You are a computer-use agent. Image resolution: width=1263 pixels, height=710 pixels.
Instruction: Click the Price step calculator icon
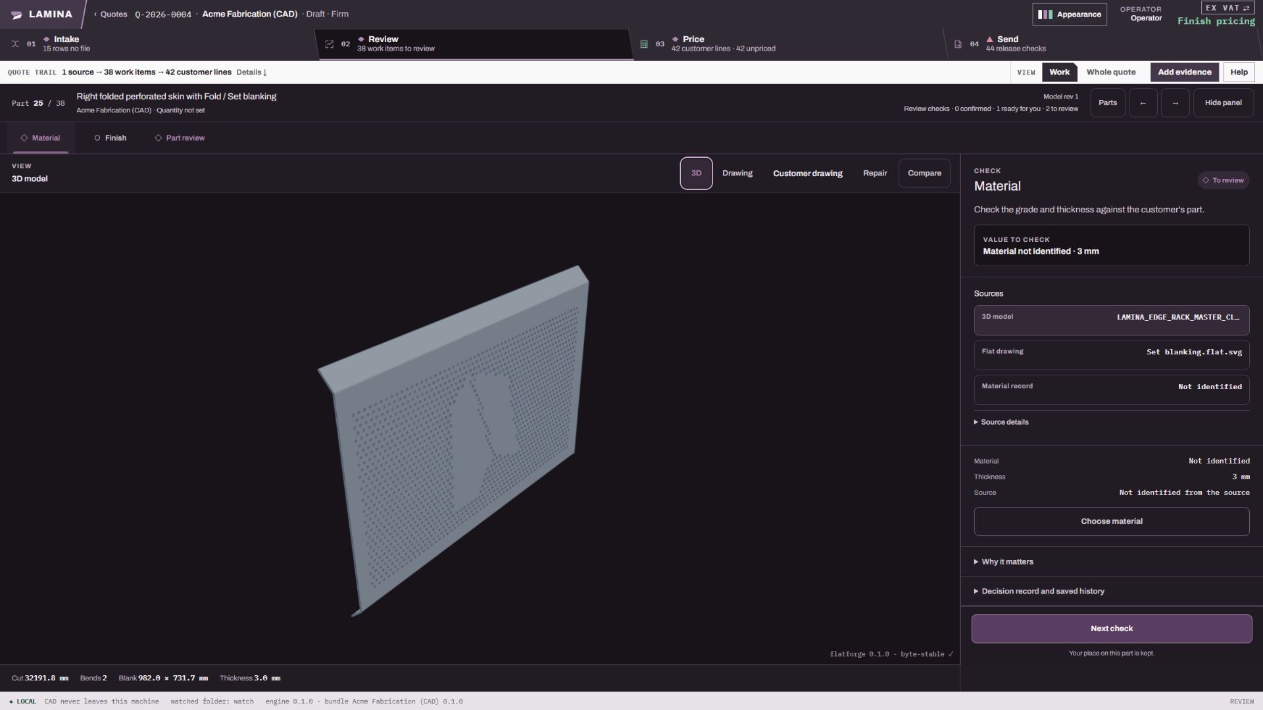(x=644, y=44)
